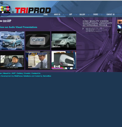The width and height of the screenshot is (122, 127).
Task: Play the smiling driver diesel engine video
Action: point(12,60)
